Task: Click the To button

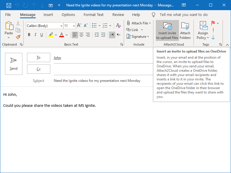Action: point(39,57)
